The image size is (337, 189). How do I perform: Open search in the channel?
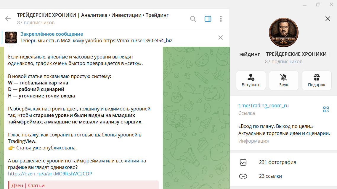pyautogui.click(x=193, y=19)
